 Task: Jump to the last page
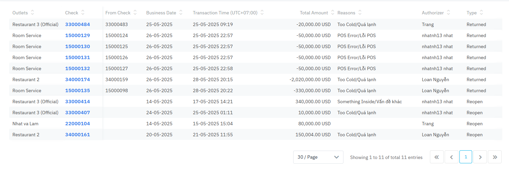(x=495, y=157)
